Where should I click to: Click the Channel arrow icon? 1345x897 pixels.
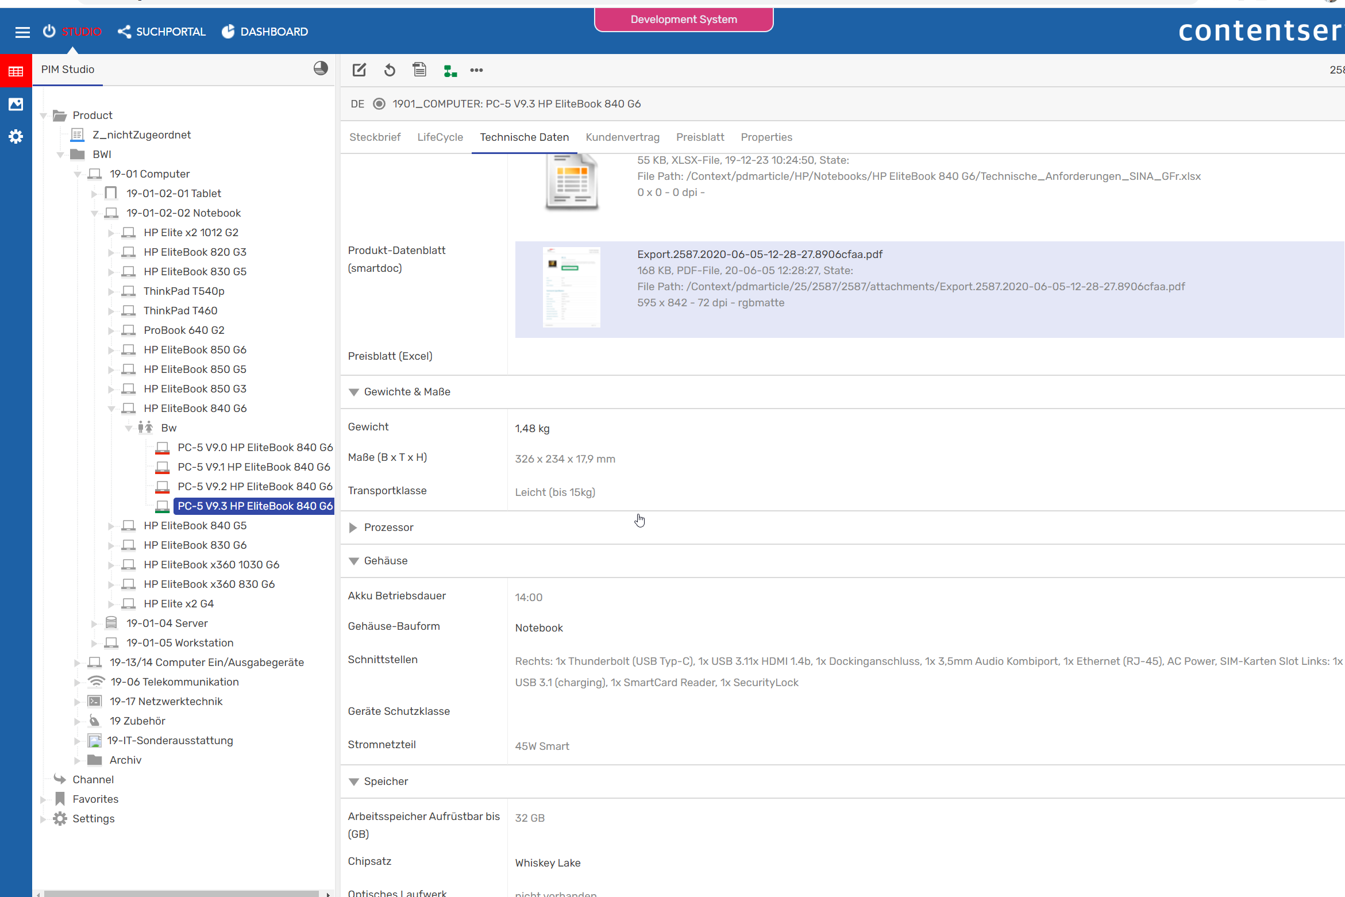click(x=60, y=779)
